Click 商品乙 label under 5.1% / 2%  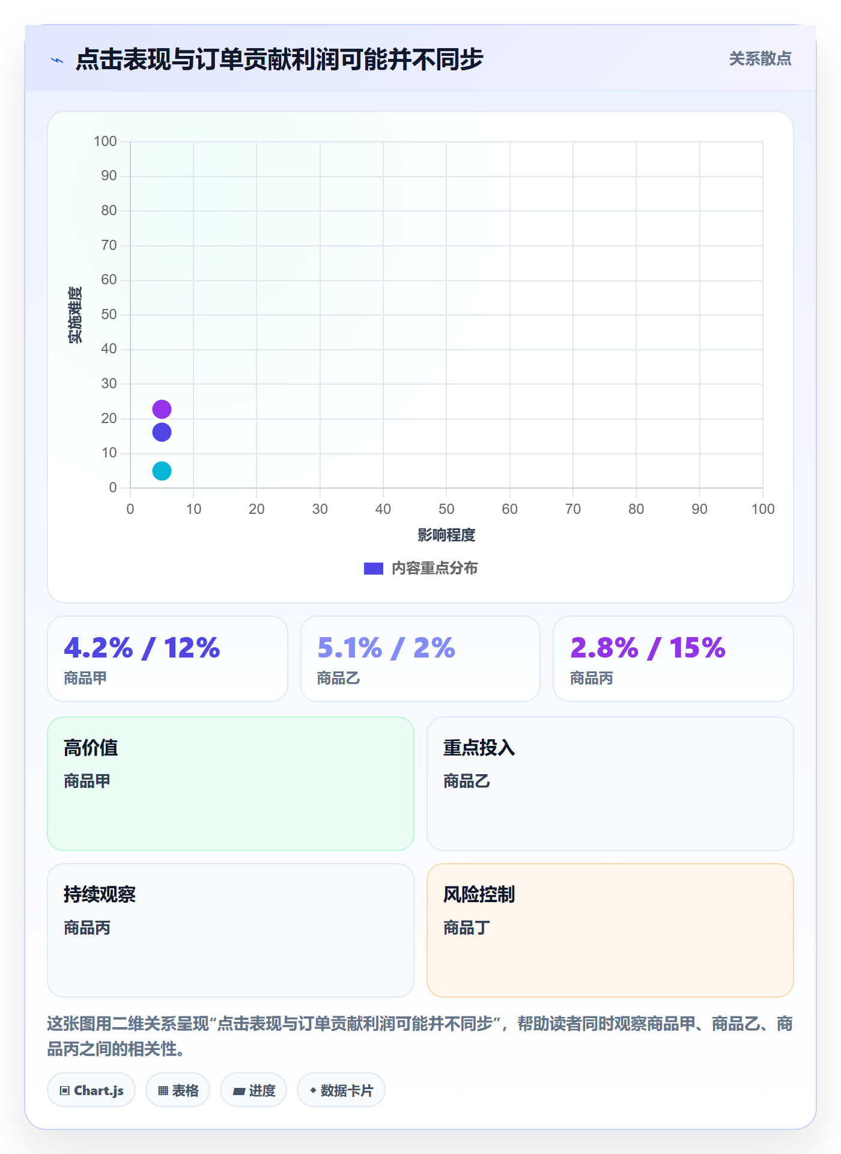(x=339, y=679)
